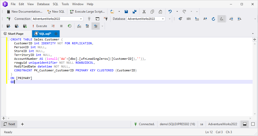Click the New Connection plug icon

click(x=9, y=19)
